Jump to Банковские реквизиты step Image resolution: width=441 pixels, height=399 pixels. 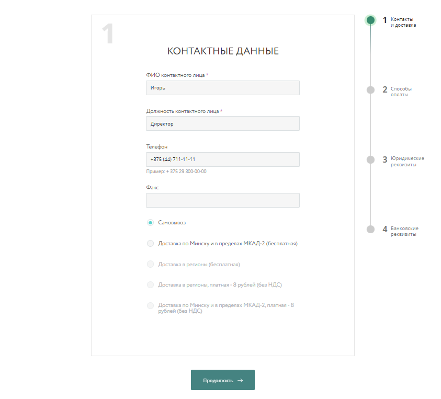404,231
